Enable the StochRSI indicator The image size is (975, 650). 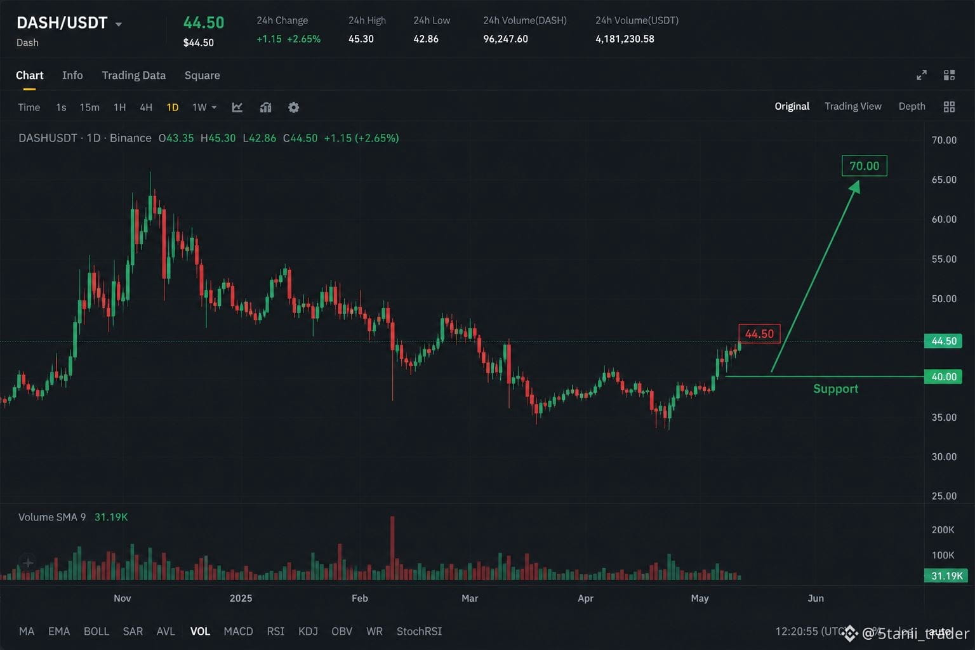pos(419,631)
